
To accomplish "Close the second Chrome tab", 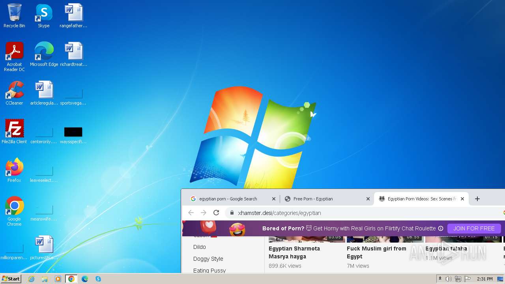I will [368, 199].
